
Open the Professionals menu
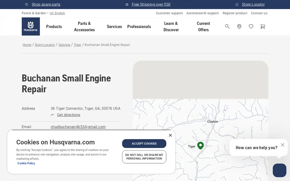139,27
